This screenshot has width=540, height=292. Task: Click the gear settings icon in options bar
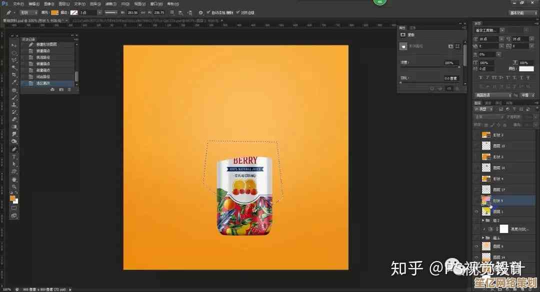[201, 12]
